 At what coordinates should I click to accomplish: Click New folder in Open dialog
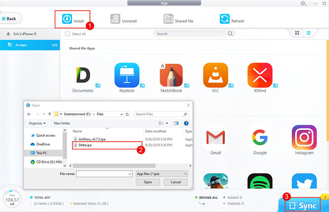pos(62,123)
